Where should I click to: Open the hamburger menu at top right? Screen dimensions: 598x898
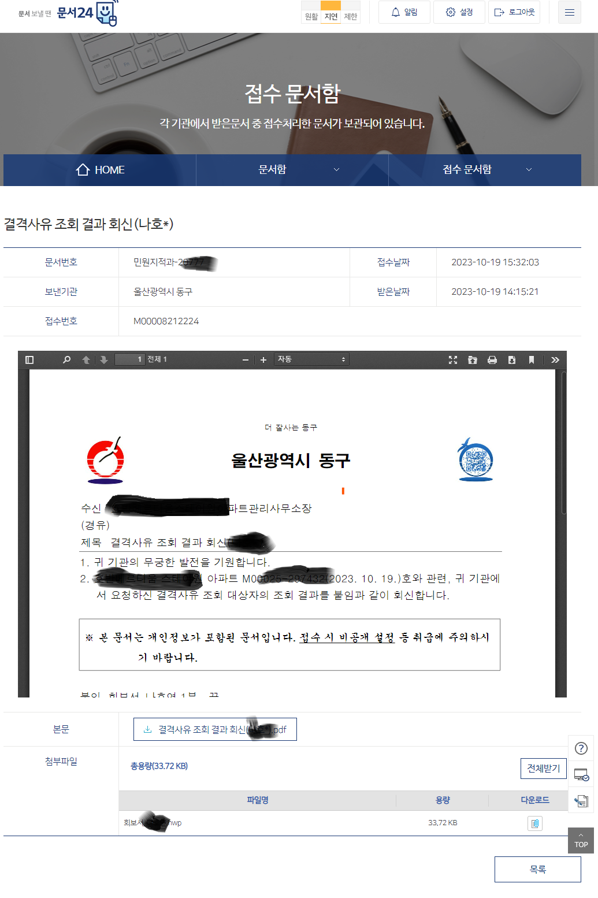569,12
